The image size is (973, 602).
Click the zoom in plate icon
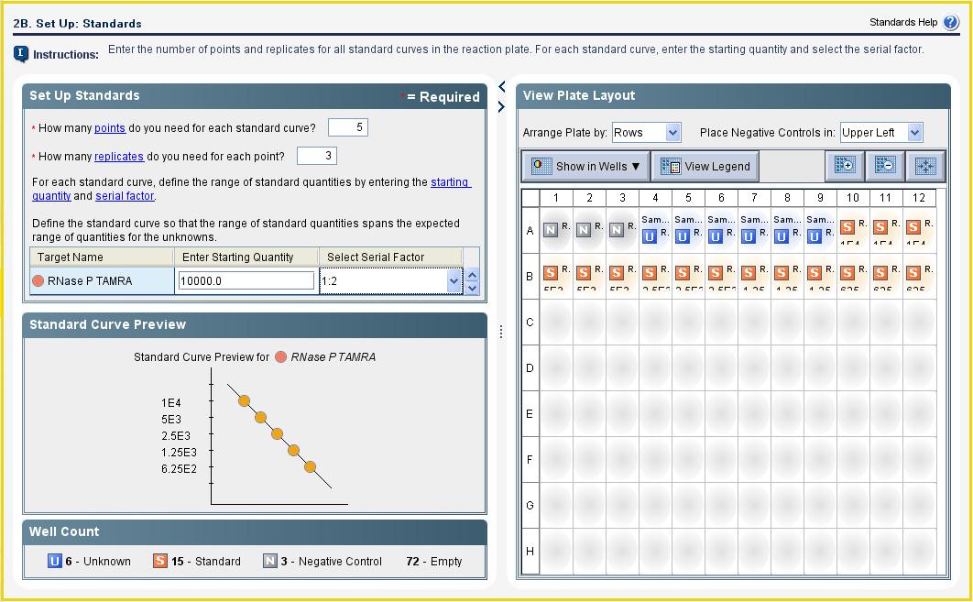coord(845,166)
